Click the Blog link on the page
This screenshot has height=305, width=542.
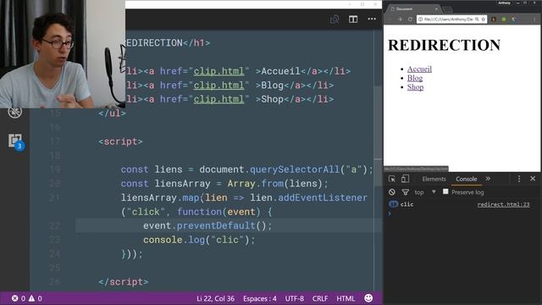[x=415, y=78]
